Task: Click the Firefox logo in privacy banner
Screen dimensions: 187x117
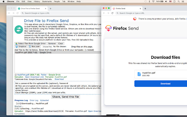Action: pyautogui.click(x=135, y=19)
